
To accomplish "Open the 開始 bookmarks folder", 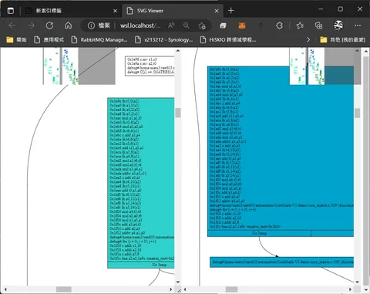I will point(16,39).
